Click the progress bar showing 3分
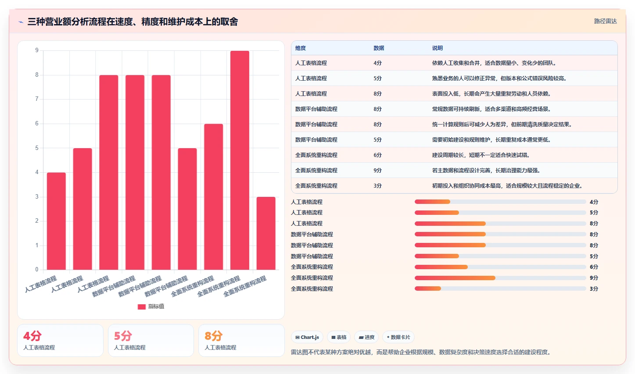Viewport: 635px width, 374px height. 500,289
